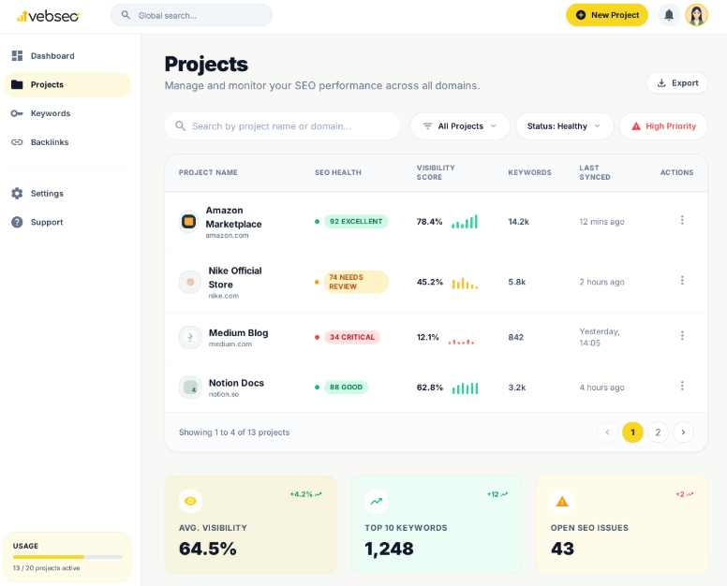Click the 43 open issues value
Screen dimensions: 727x586
tap(562, 549)
